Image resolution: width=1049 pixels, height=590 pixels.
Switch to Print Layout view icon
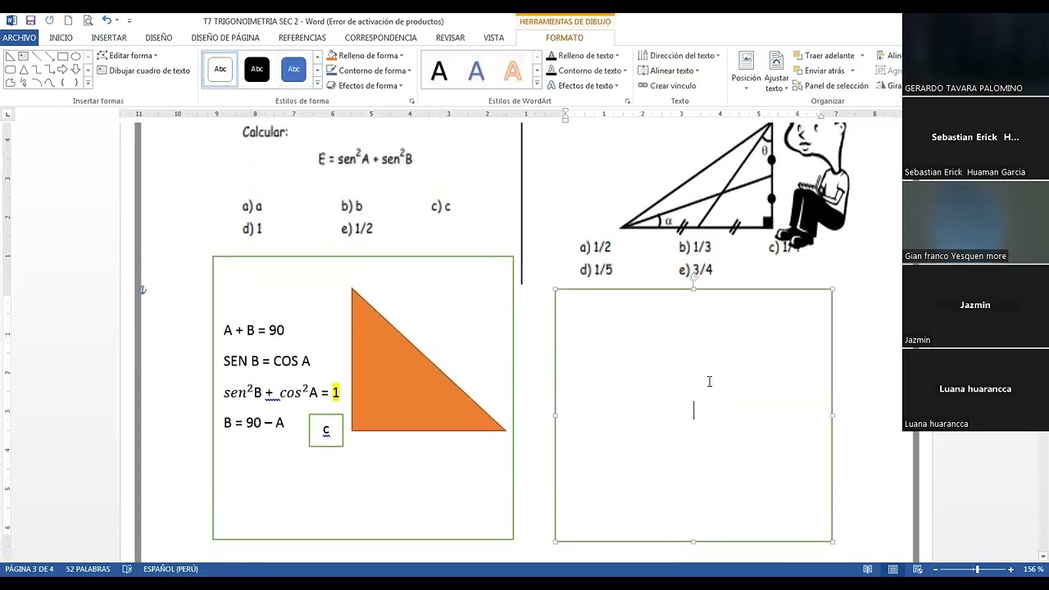click(x=892, y=569)
